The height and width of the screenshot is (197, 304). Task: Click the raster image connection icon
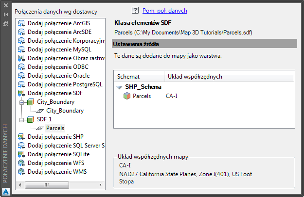(x=22, y=58)
